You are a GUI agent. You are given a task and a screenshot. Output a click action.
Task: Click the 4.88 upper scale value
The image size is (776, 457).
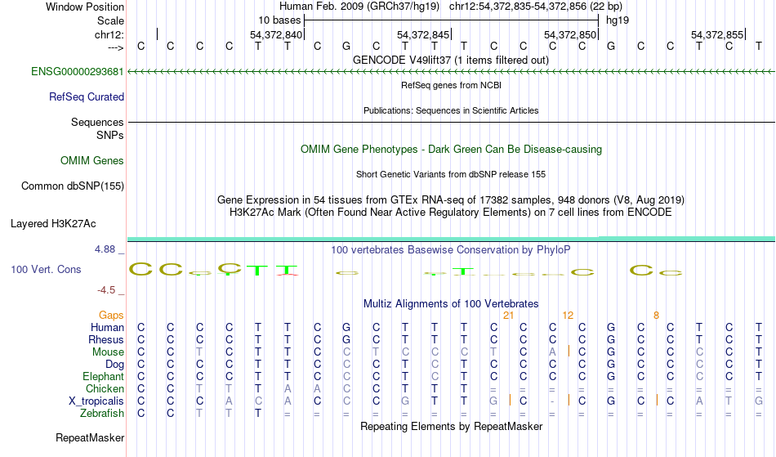[105, 249]
